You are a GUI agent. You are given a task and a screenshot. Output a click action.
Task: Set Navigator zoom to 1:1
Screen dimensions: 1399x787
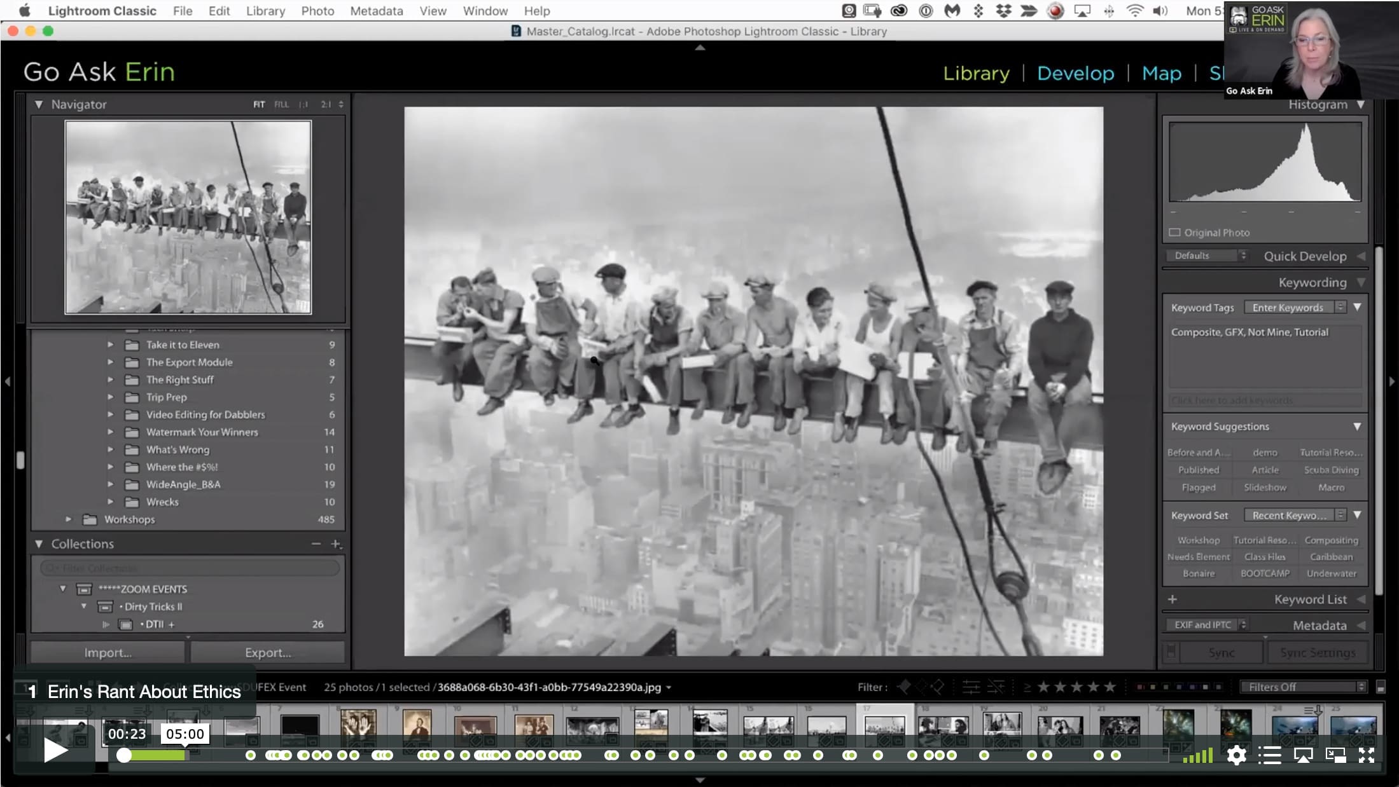pos(303,104)
